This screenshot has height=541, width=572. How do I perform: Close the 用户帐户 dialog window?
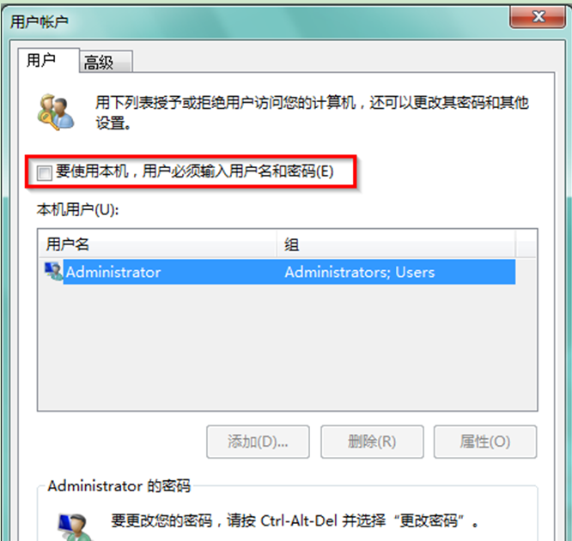538,17
